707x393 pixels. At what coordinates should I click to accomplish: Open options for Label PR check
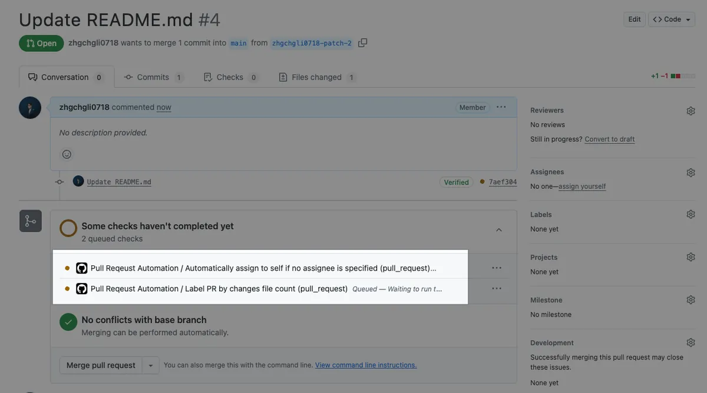tap(497, 289)
